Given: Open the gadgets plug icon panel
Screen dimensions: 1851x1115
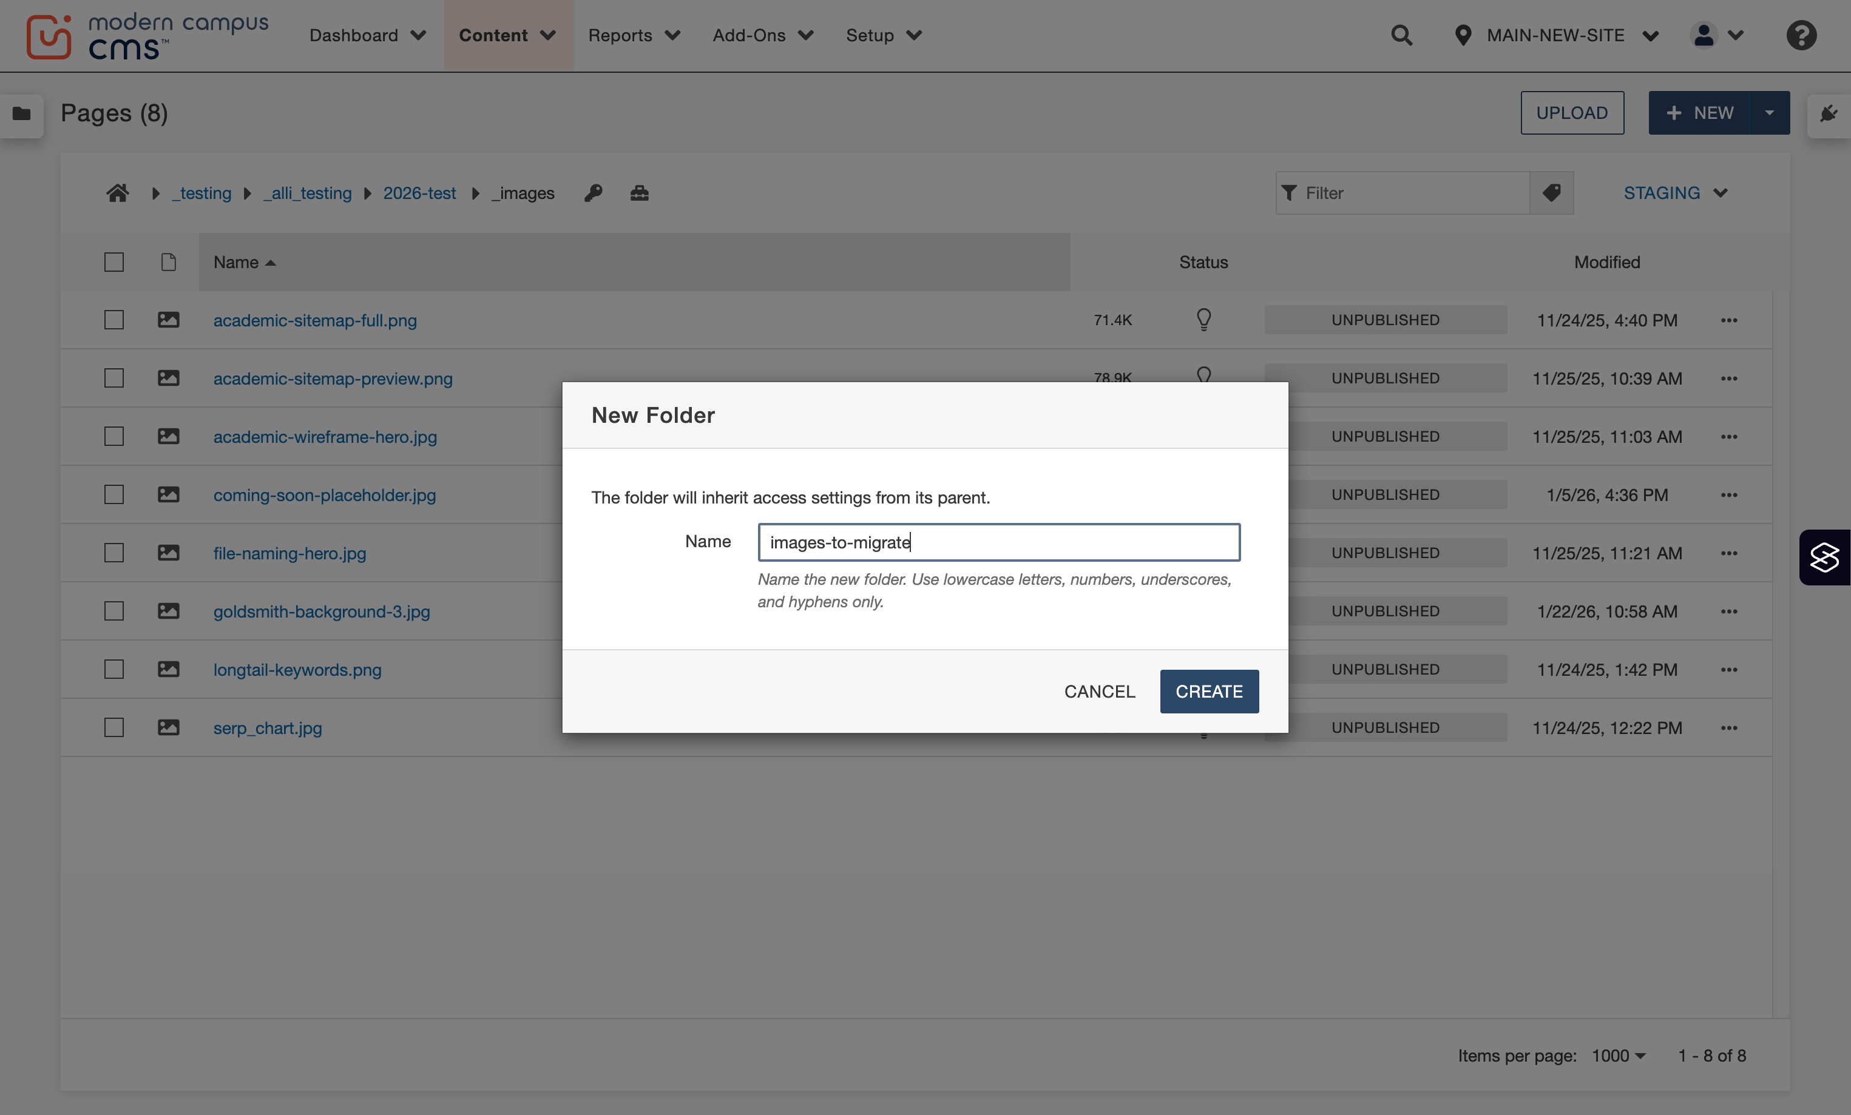Looking at the screenshot, I should tap(1829, 113).
